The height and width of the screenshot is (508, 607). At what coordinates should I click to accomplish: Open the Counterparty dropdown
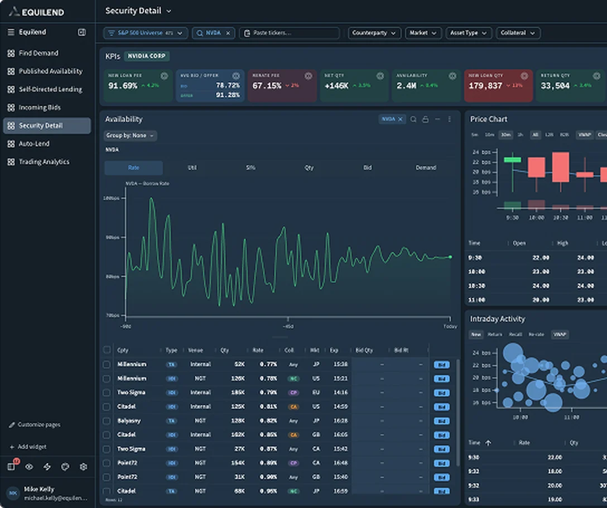point(374,33)
